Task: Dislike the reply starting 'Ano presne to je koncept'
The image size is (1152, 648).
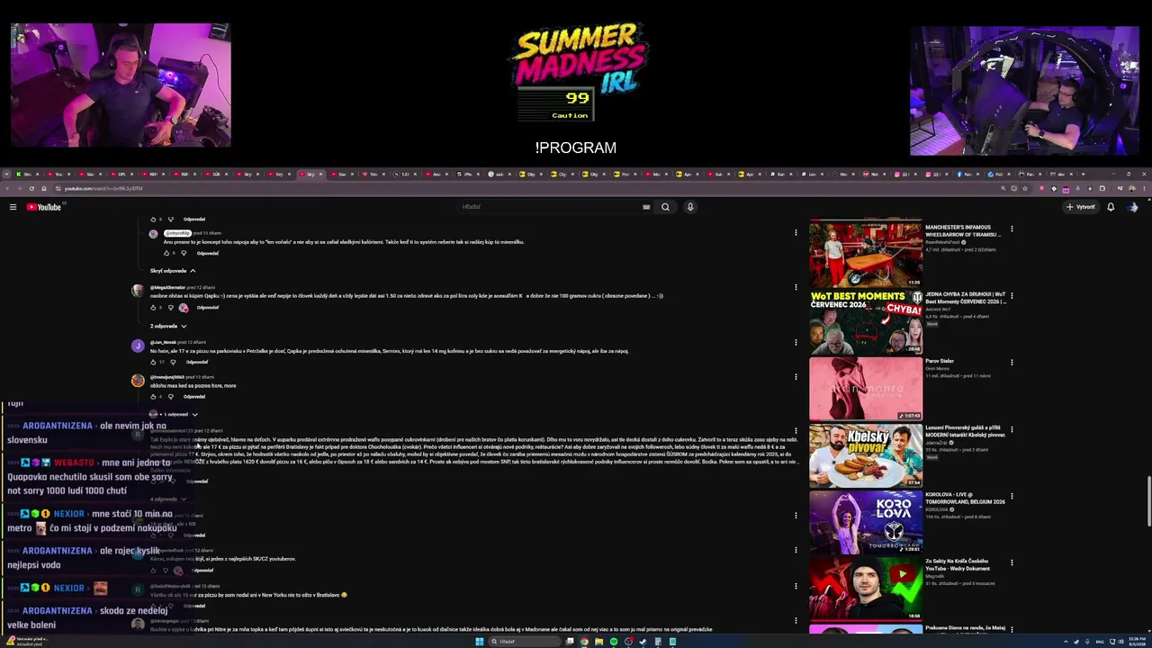Action: (x=184, y=253)
